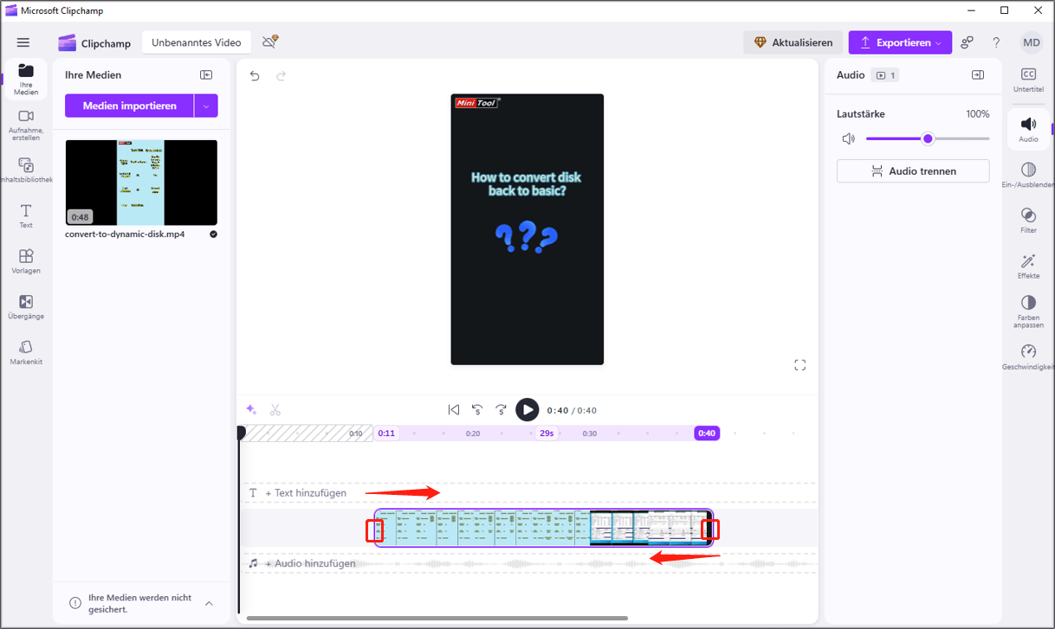Open the hamburger menu
This screenshot has width=1055, height=629.
23,42
